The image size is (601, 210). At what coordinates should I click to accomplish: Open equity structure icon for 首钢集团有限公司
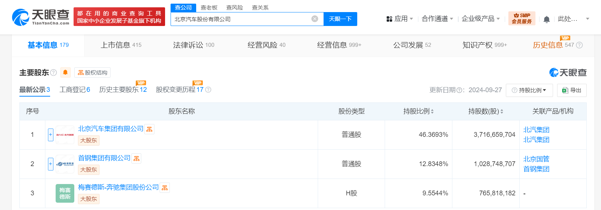[x=137, y=158]
